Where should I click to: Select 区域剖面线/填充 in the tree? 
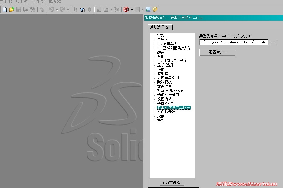(x=176, y=48)
